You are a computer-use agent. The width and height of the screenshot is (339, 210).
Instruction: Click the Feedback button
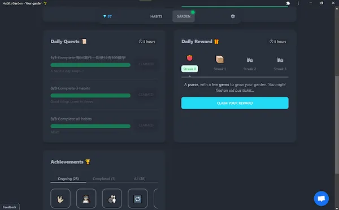click(x=10, y=207)
